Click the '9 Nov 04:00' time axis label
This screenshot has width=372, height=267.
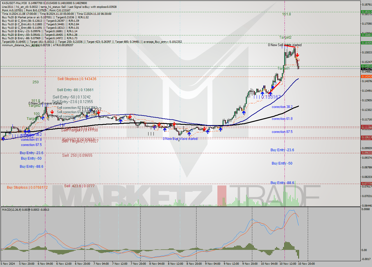pyautogui.click(x=213, y=264)
